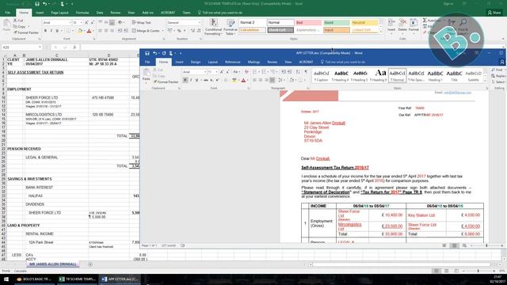
Task: Toggle Italic in Excel ribbon
Action: [51, 31]
